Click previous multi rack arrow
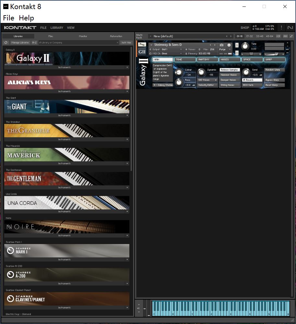The image size is (296, 324). pos(227,36)
